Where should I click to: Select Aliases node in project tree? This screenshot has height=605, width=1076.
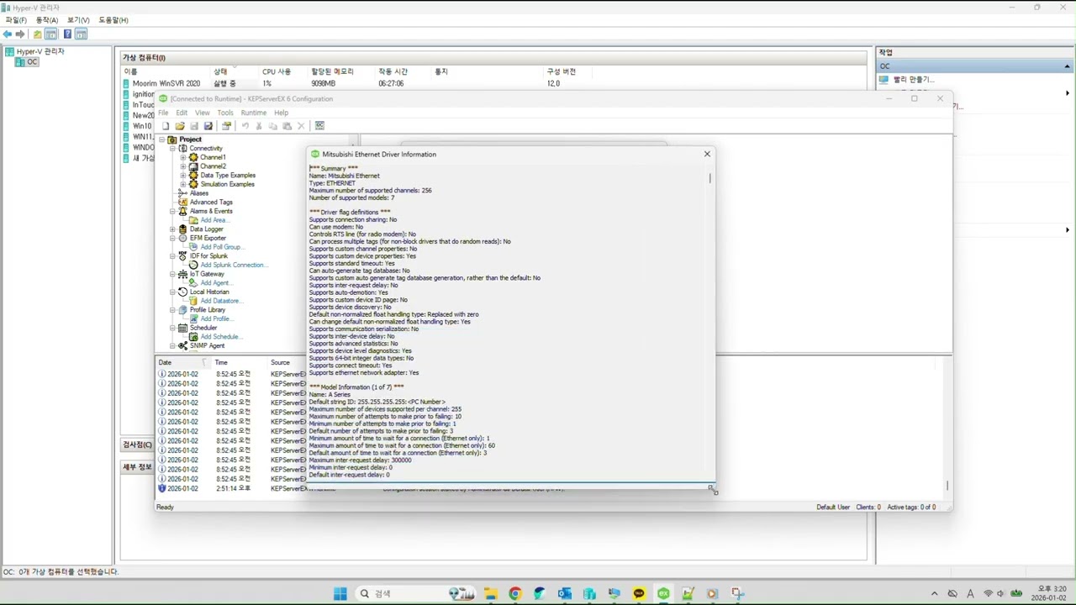click(198, 193)
